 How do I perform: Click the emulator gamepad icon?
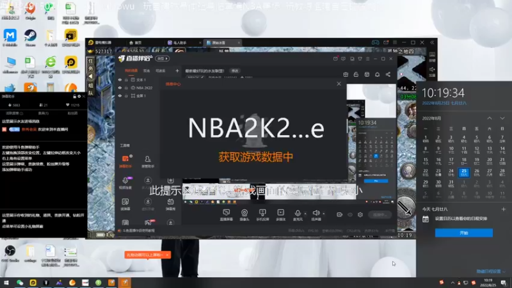(375, 42)
